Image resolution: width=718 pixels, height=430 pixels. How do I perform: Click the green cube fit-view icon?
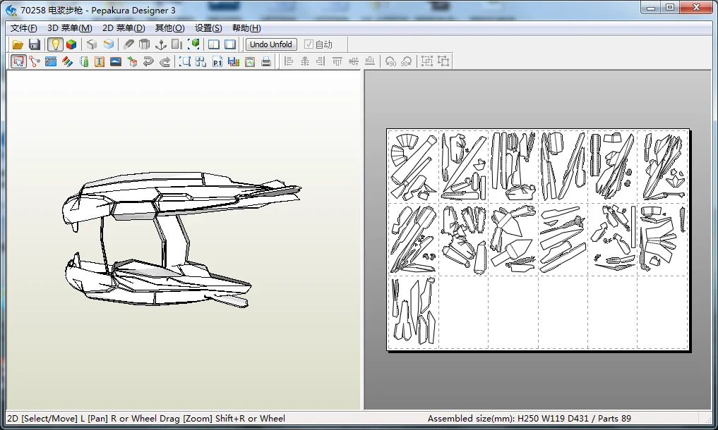click(193, 44)
